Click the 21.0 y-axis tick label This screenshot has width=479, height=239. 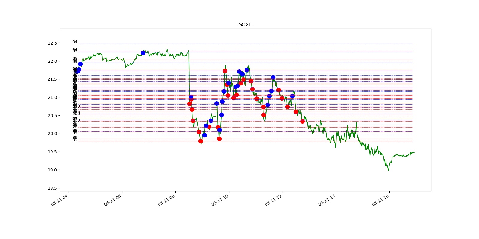[52, 97]
